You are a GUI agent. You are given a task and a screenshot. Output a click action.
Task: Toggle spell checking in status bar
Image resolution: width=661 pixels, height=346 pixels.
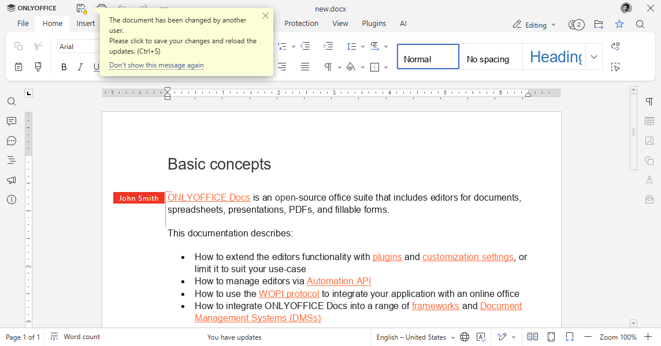point(481,337)
